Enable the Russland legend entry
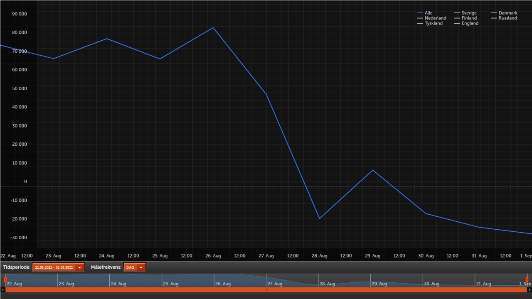This screenshot has width=532, height=299. [504, 18]
